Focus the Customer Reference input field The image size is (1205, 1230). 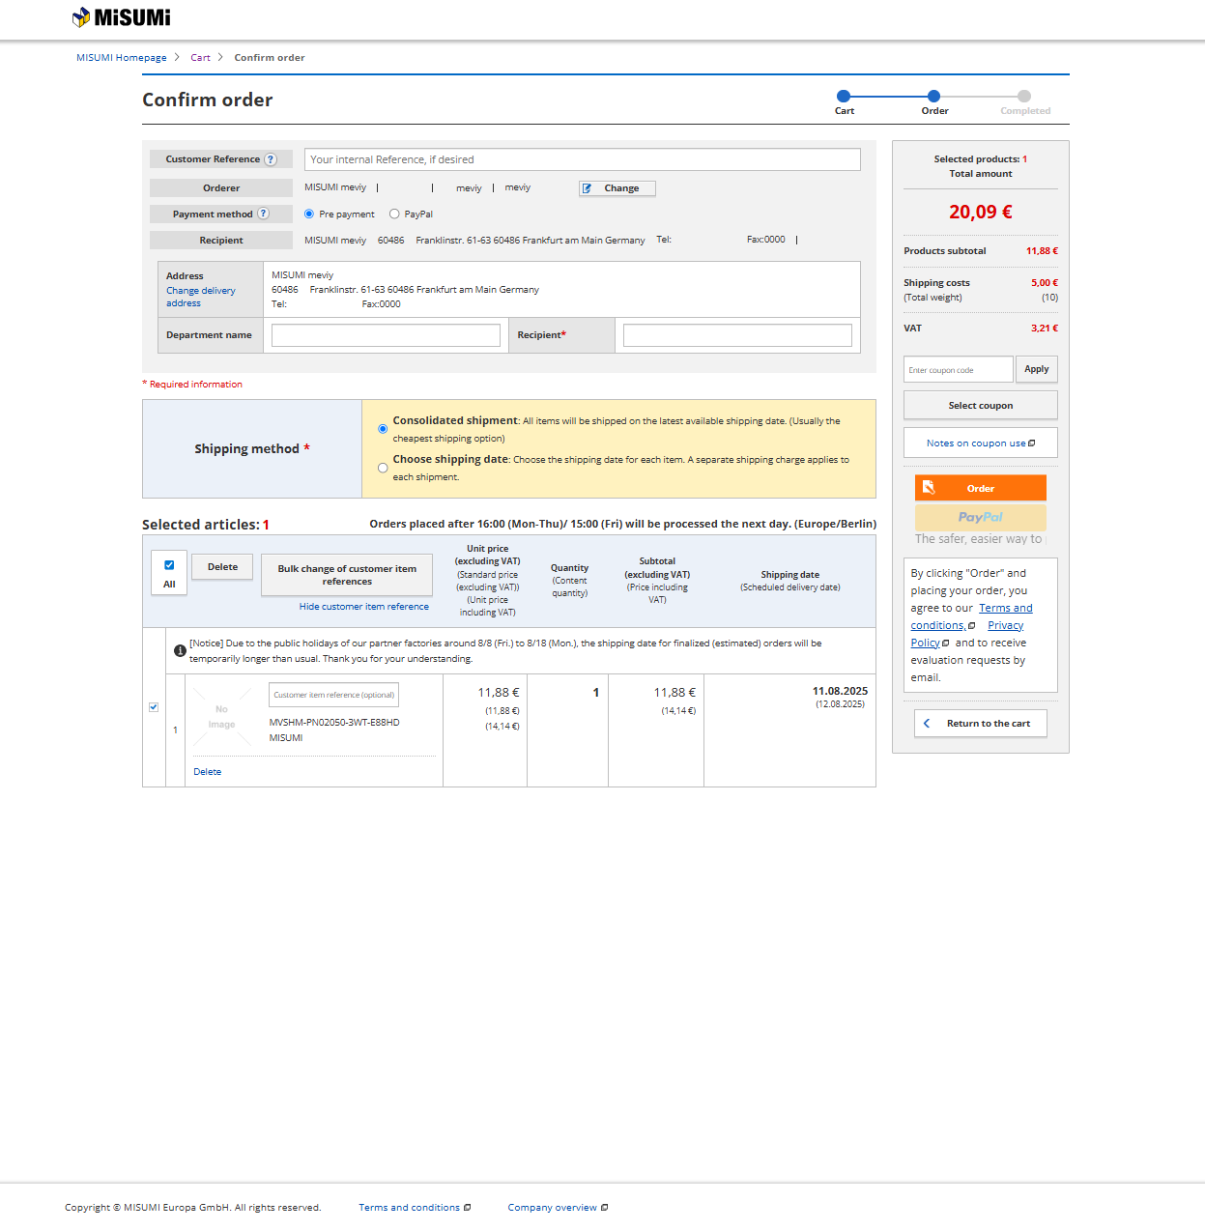click(x=583, y=159)
